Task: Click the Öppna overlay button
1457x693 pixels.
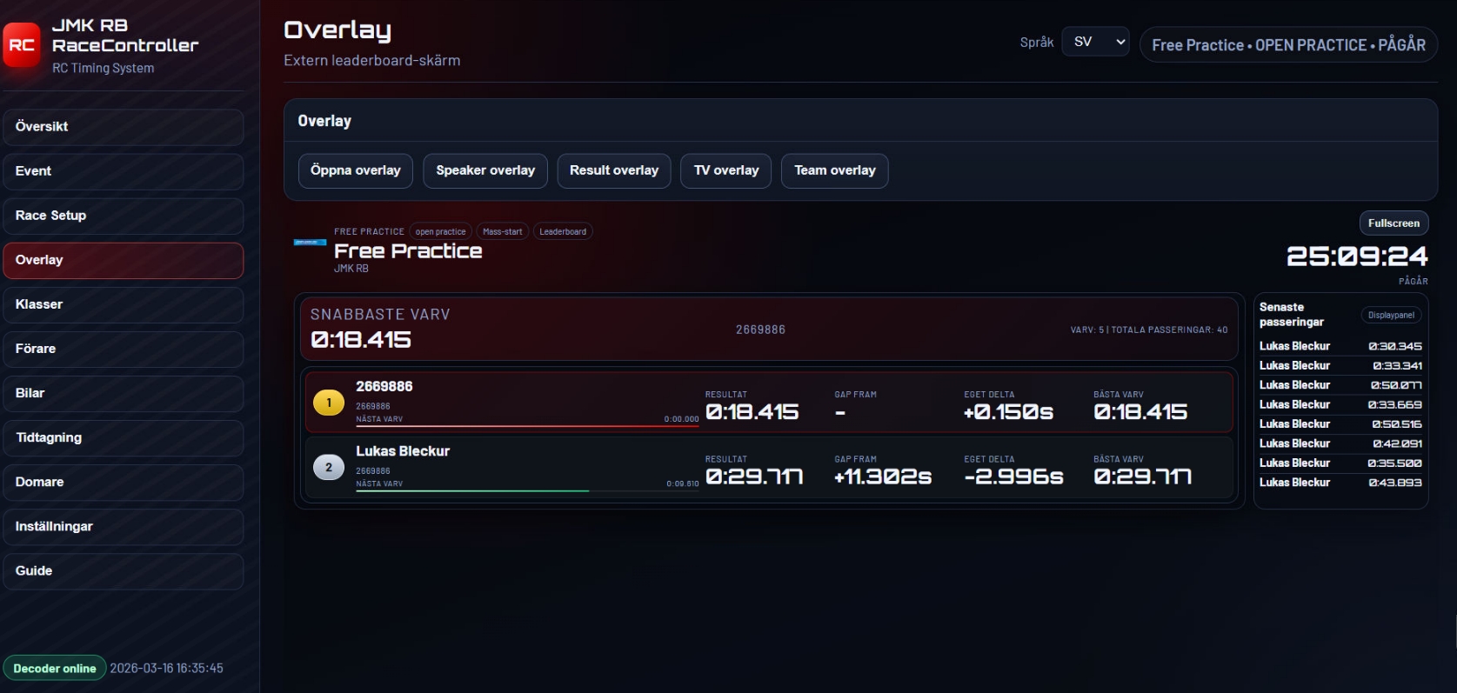Action: (356, 170)
